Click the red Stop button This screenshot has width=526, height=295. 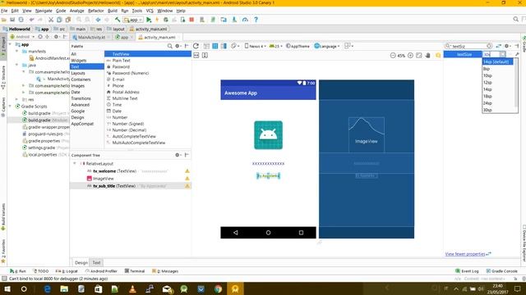pyautogui.click(x=191, y=20)
